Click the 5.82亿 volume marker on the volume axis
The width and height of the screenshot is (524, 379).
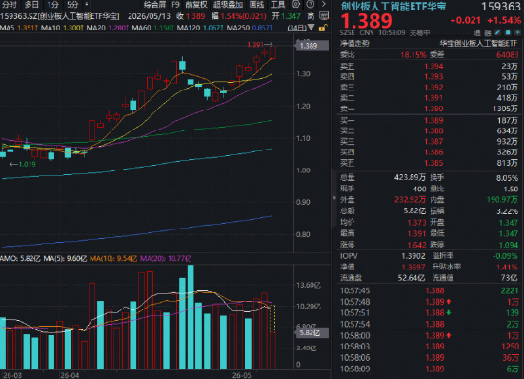tap(312, 333)
